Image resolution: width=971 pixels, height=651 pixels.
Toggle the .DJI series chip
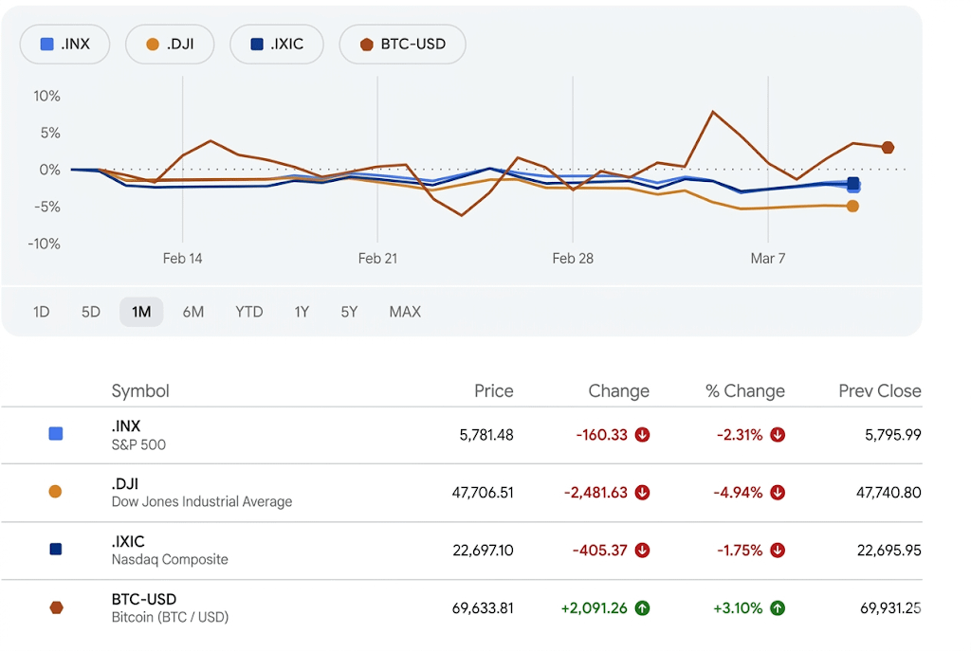pyautogui.click(x=170, y=44)
